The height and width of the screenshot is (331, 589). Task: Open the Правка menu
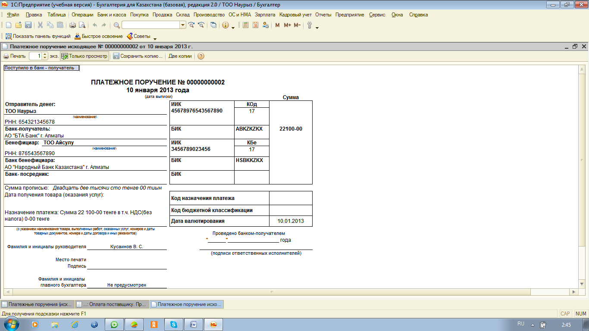[x=34, y=15]
